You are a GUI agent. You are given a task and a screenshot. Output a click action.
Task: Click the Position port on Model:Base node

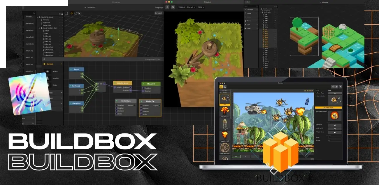click(117, 108)
